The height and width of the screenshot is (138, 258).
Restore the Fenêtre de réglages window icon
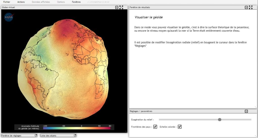36,135
